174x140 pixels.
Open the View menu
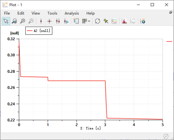tap(36, 13)
